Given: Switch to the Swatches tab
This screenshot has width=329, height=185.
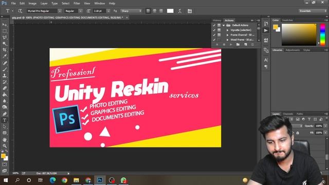Looking at the screenshot, I should [x=287, y=20].
